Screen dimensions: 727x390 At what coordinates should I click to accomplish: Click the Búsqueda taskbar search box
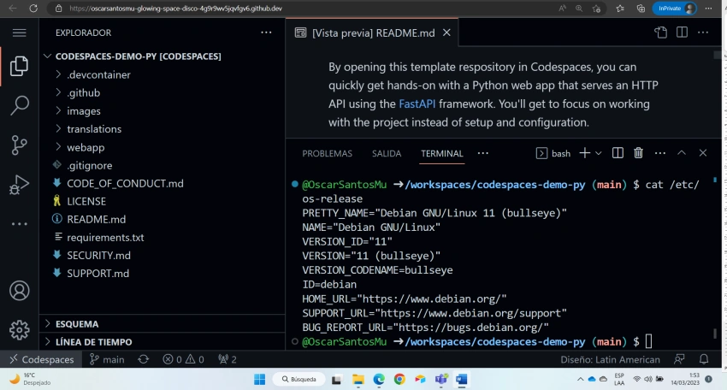point(299,380)
